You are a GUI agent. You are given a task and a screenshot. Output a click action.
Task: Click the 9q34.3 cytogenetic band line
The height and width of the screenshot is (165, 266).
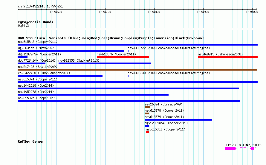[x=137, y=29]
